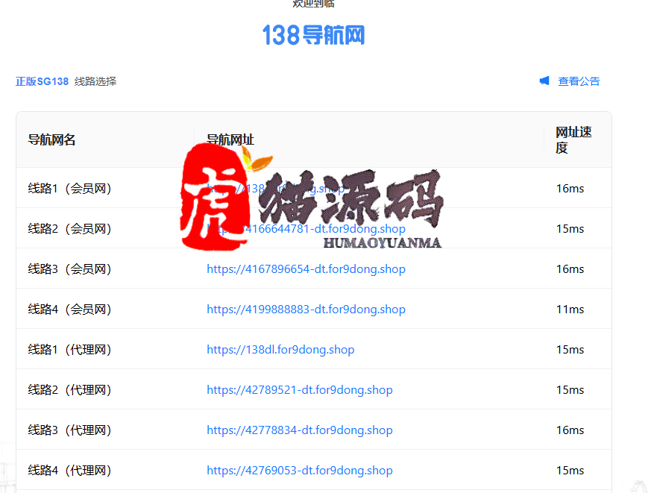The width and height of the screenshot is (648, 493).
Task: Select the 线路1（代理网） row name
Action: [x=69, y=350]
